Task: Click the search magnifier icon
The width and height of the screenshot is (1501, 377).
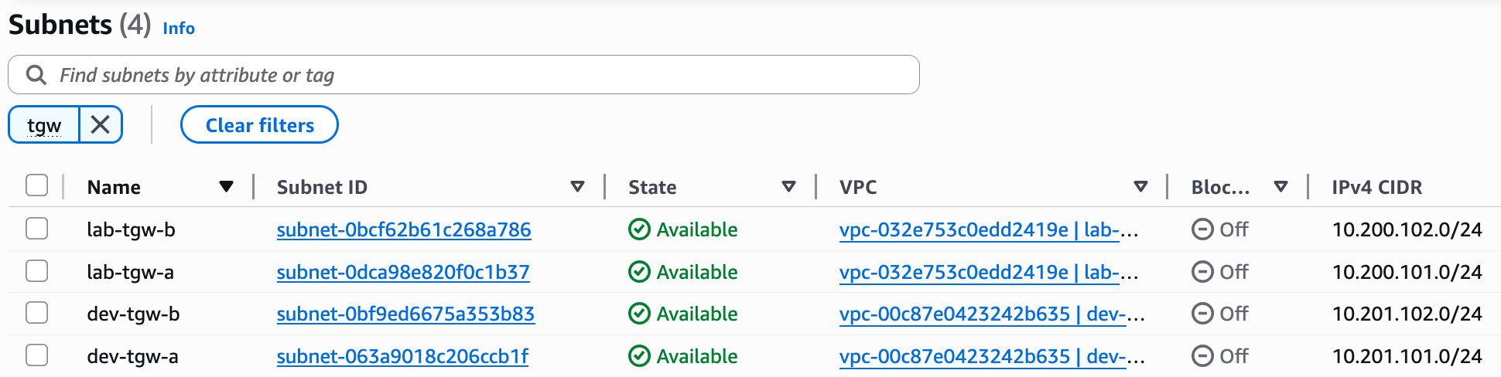Action: [36, 75]
